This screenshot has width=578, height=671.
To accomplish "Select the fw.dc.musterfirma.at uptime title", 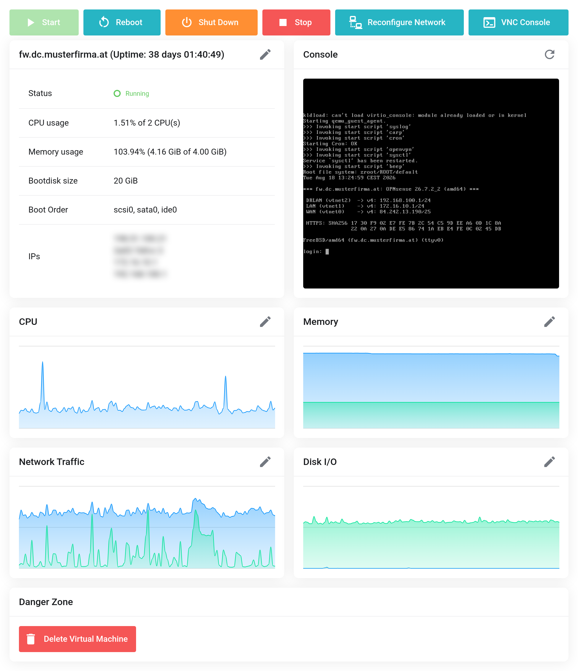I will tap(122, 54).
